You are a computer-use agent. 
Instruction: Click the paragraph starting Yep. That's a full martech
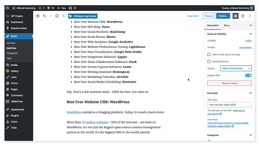[108, 92]
